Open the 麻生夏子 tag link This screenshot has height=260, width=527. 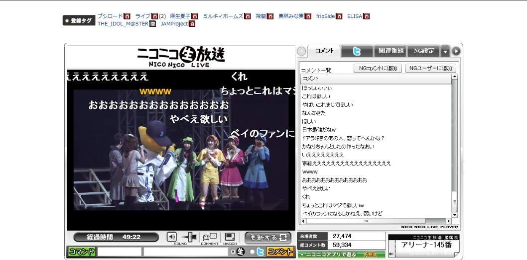tap(180, 16)
